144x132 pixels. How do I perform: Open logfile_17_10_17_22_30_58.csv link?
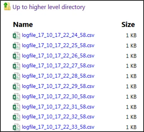click(58, 97)
